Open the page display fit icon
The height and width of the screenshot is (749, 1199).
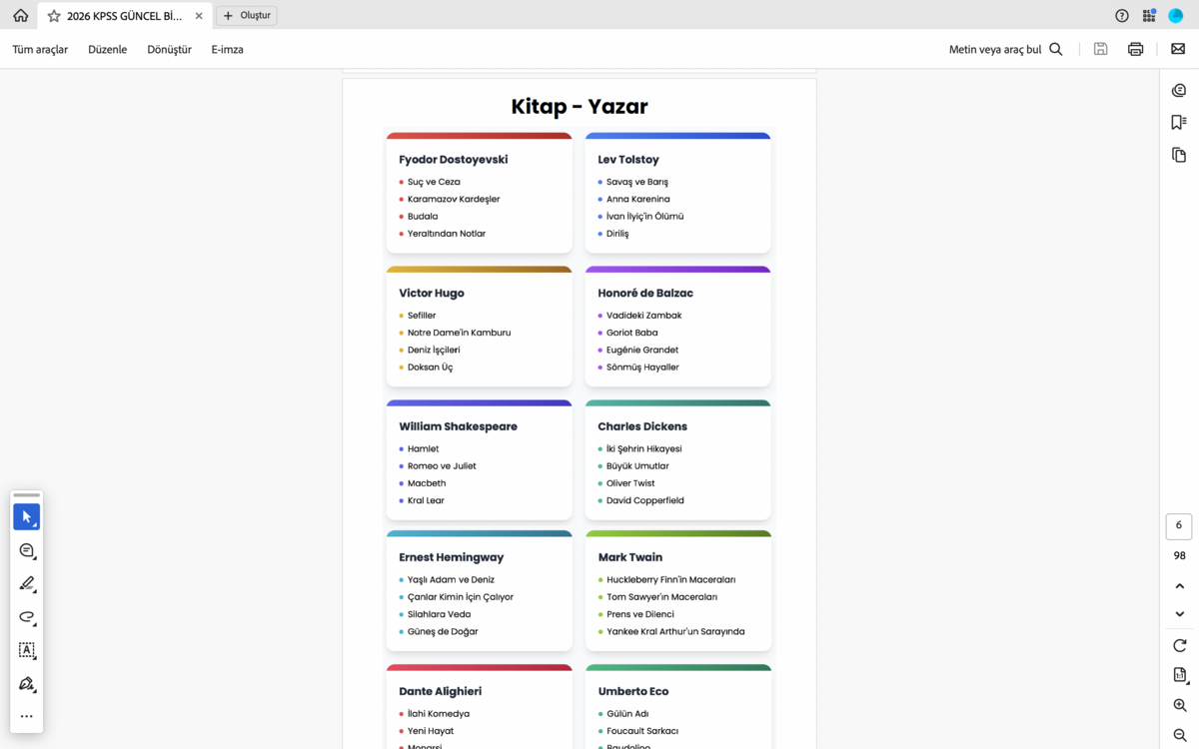tap(1179, 675)
